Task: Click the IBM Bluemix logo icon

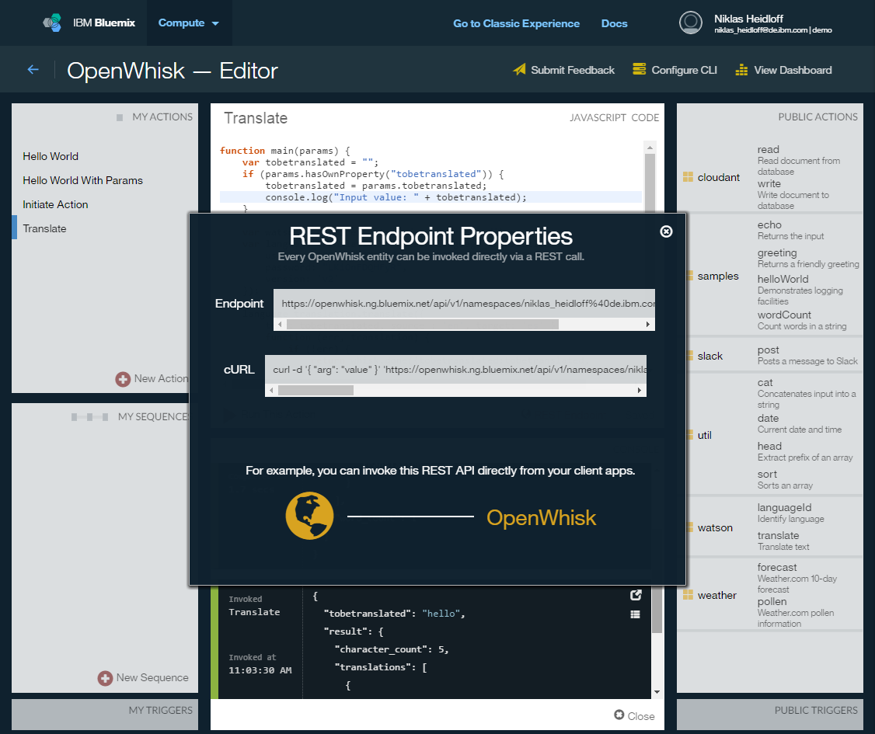Action: click(53, 23)
